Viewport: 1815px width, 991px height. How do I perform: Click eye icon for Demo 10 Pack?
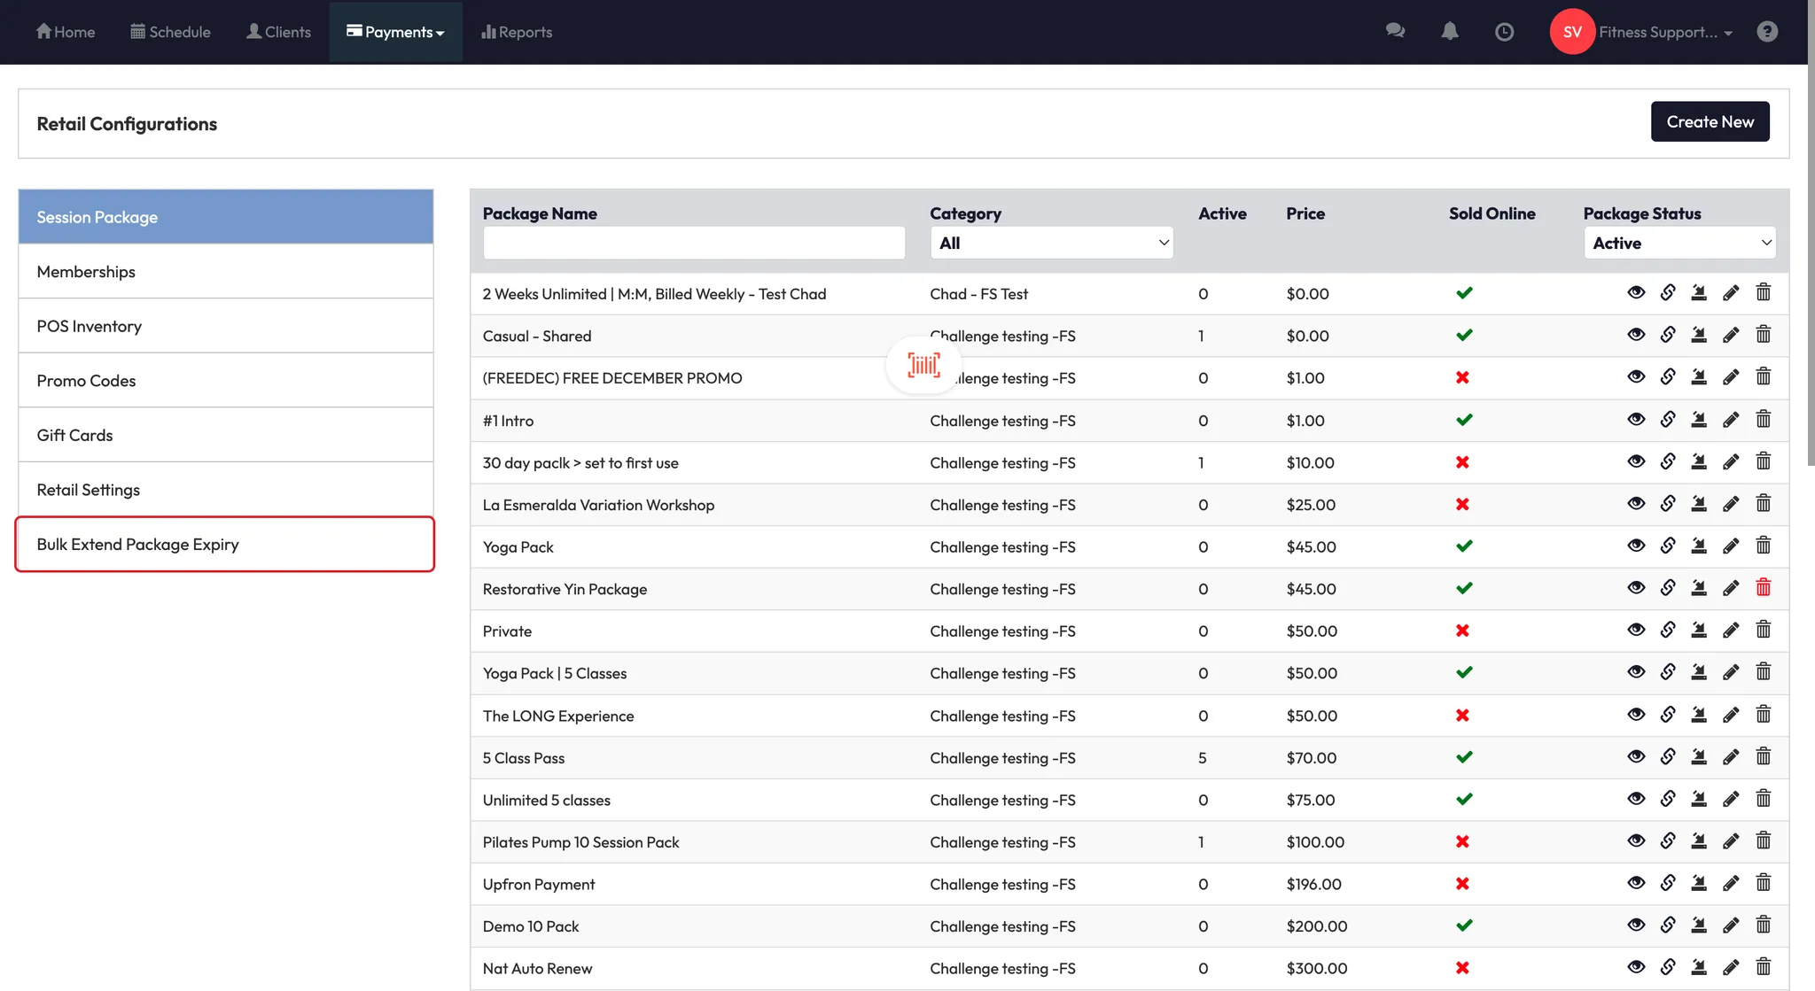(1636, 925)
